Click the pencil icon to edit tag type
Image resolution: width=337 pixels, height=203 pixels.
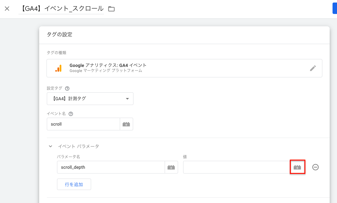click(313, 68)
